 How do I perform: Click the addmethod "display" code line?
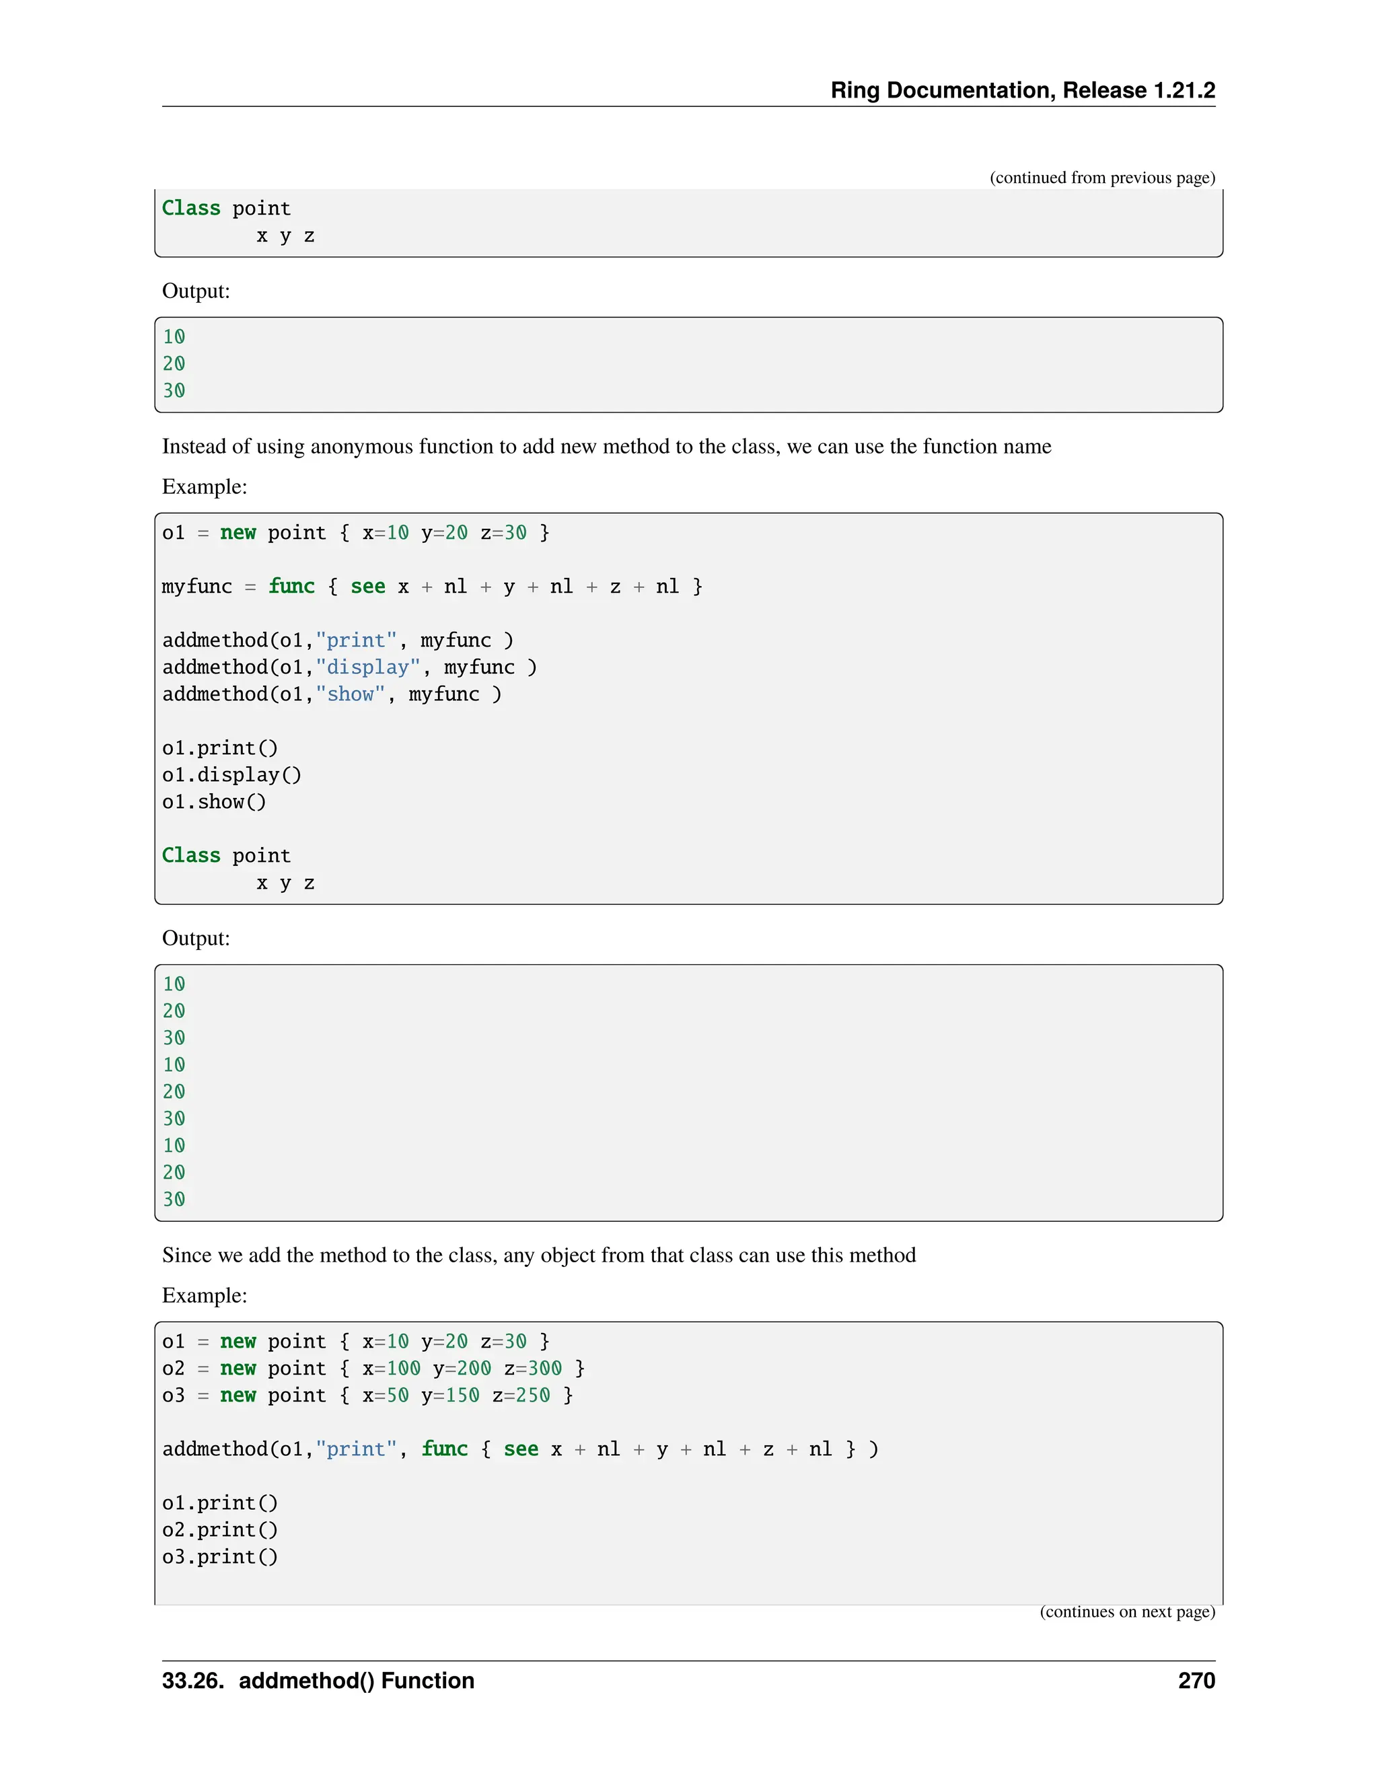click(349, 667)
